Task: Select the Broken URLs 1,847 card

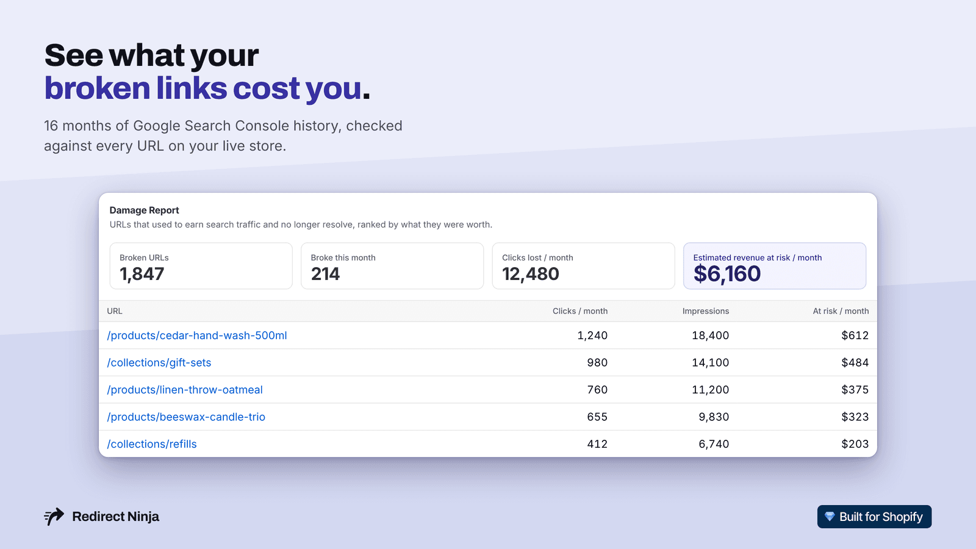Action: click(x=201, y=266)
